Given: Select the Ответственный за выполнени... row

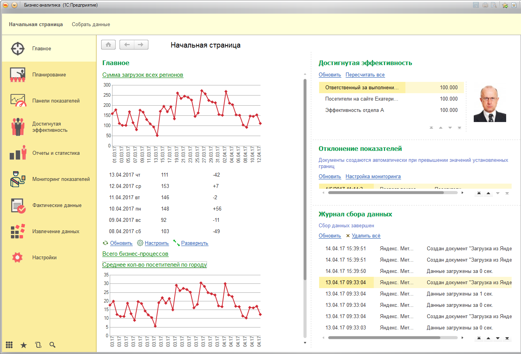Looking at the screenshot, I should tap(391, 87).
